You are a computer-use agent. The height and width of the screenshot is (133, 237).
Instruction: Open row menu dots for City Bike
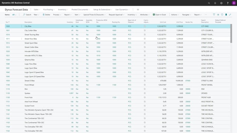[x=21, y=26]
